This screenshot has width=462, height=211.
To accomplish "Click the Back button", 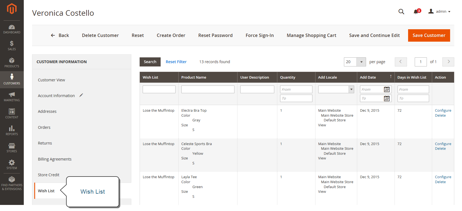I will tap(60, 35).
